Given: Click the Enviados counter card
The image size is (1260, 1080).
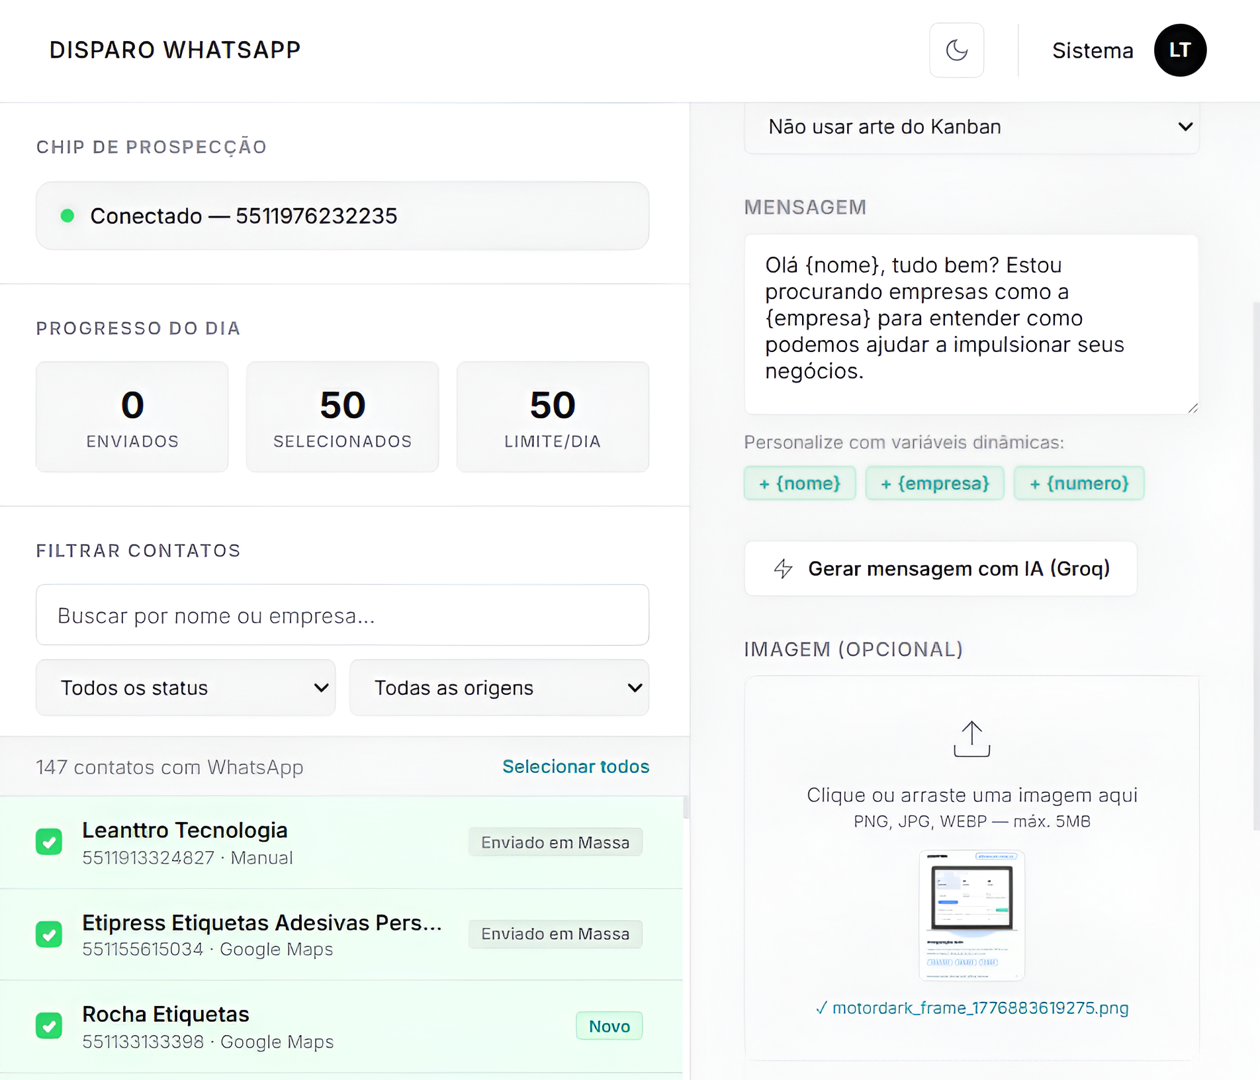Looking at the screenshot, I should (x=132, y=416).
